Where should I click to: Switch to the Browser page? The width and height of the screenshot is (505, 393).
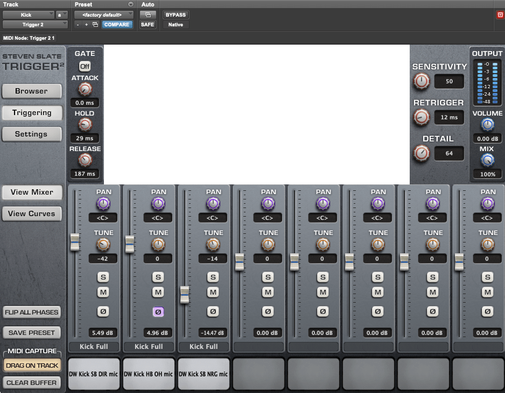click(x=31, y=91)
